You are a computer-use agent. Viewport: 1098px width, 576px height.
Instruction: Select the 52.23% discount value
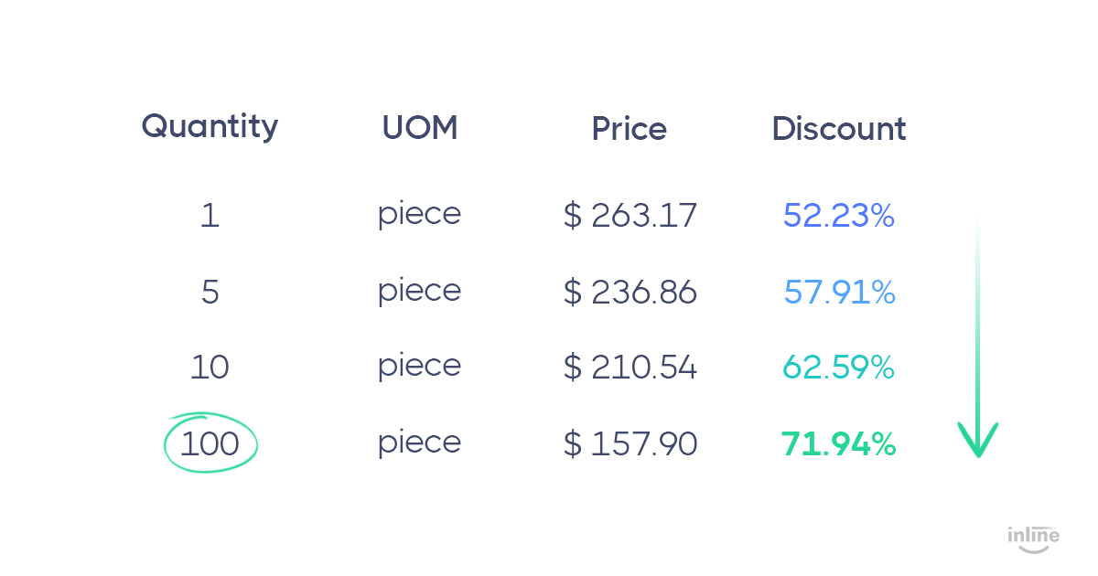[839, 216]
